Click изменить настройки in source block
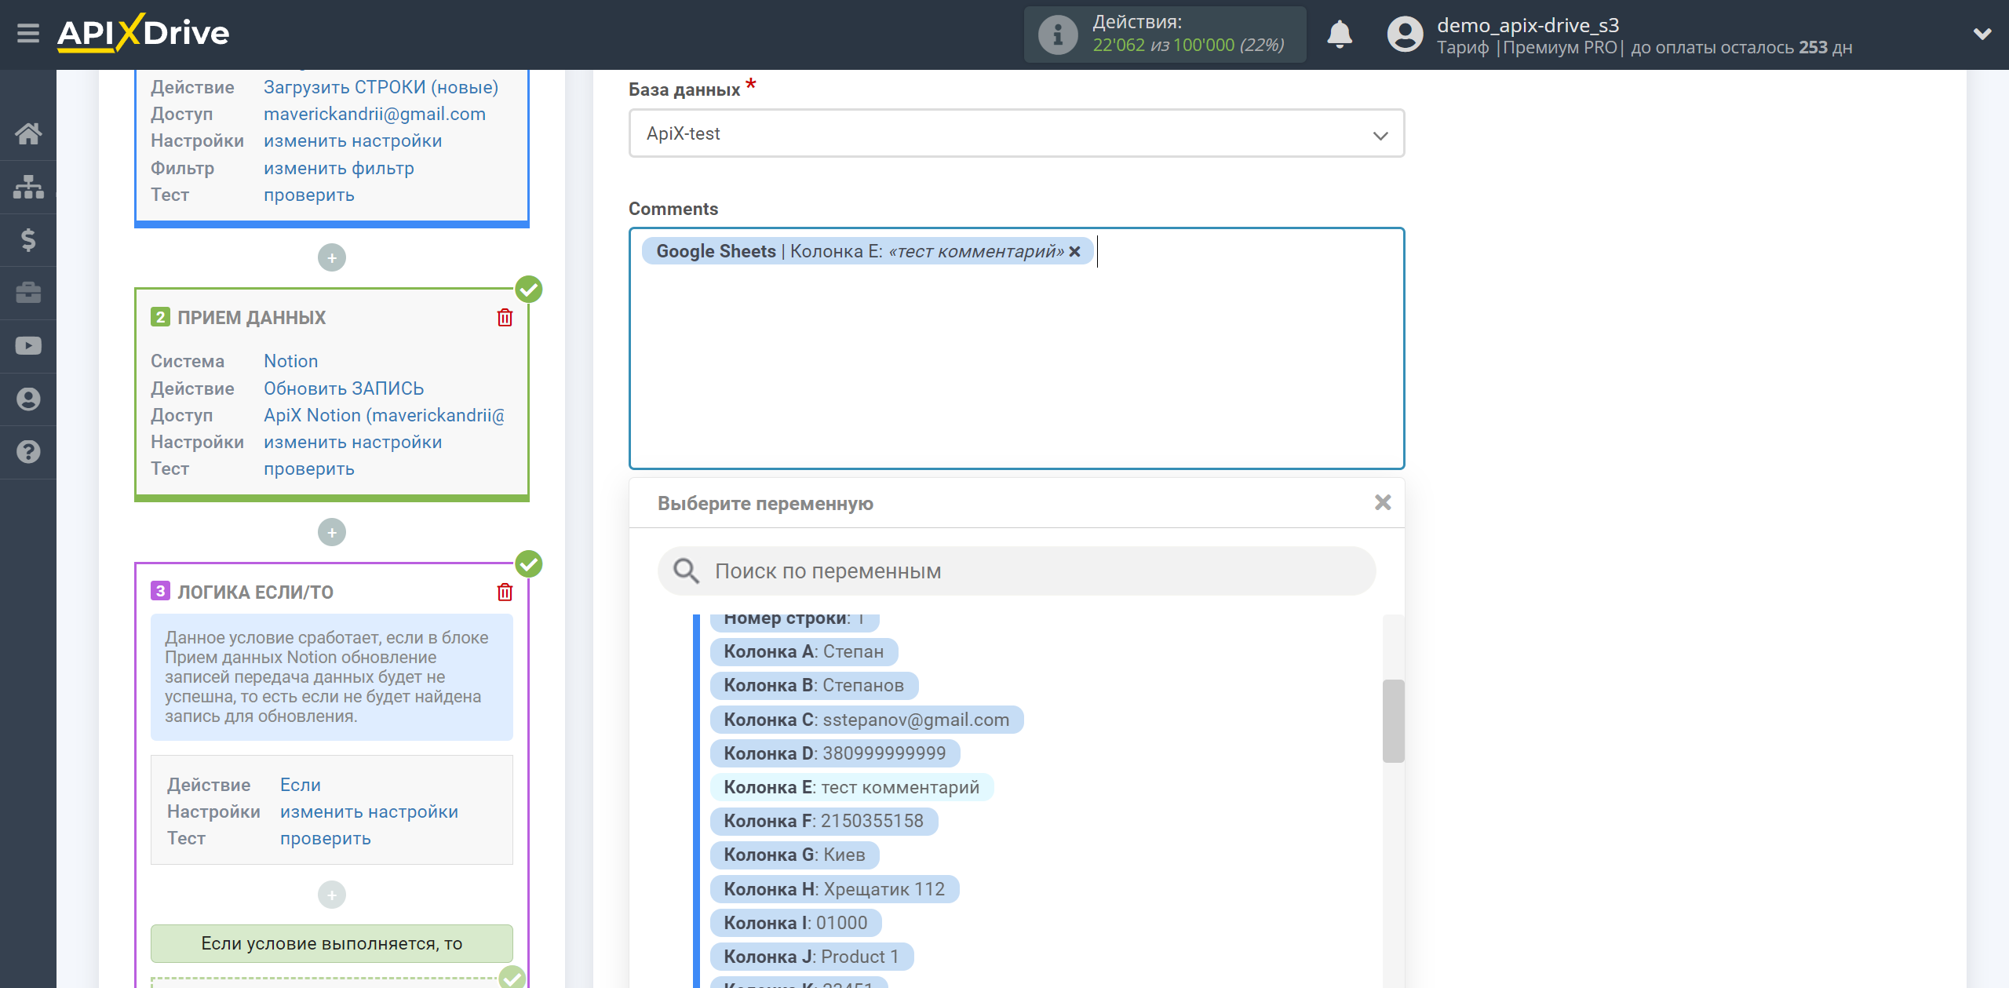Screen dimensions: 2009x988 (352, 140)
